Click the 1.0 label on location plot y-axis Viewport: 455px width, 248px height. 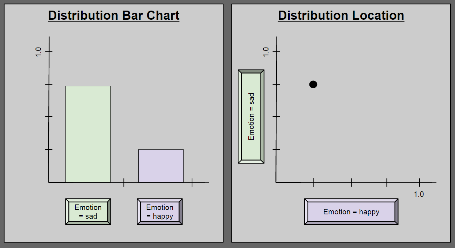(266, 51)
